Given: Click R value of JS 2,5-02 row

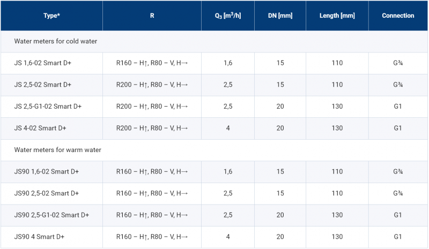Looking at the screenshot, I should click(152, 85).
